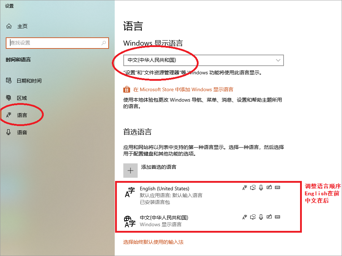Image resolution: width=342 pixels, height=256 pixels.
Task: Click the display language icon in the English row
Action: pyautogui.click(x=244, y=187)
